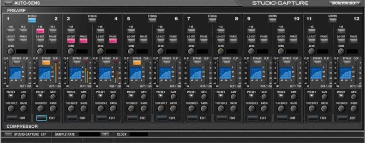Click the channel 2 compressor edit button
This screenshot has height=143, width=365.
(x=41, y=118)
